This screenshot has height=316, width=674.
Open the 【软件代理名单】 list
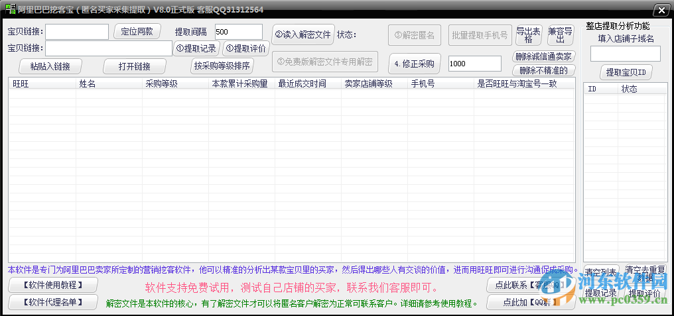53,302
